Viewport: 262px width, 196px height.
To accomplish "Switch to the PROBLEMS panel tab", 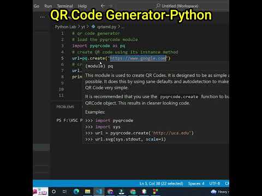I will 65,107.
